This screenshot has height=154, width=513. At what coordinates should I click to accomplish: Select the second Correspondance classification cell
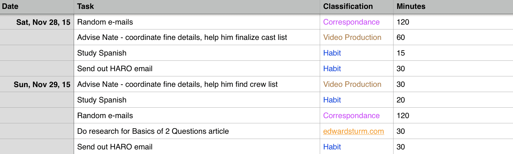(357, 116)
